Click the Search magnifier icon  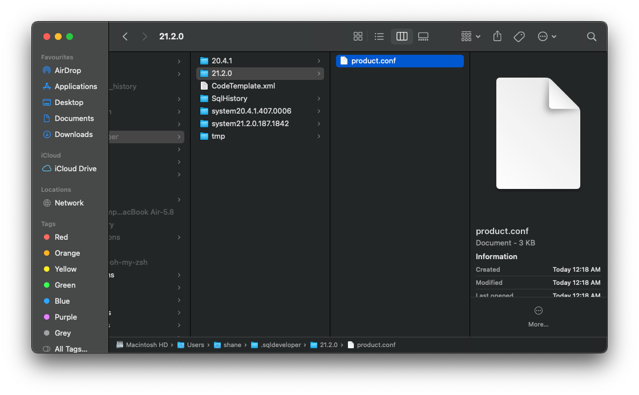tap(591, 37)
